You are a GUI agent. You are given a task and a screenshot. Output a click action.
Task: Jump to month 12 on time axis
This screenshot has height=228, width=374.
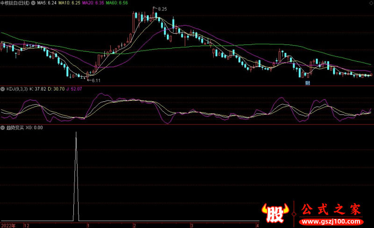(x=26, y=225)
